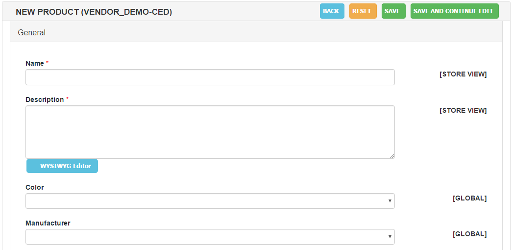Click the Description field label
The image size is (512, 250).
(x=45, y=100)
